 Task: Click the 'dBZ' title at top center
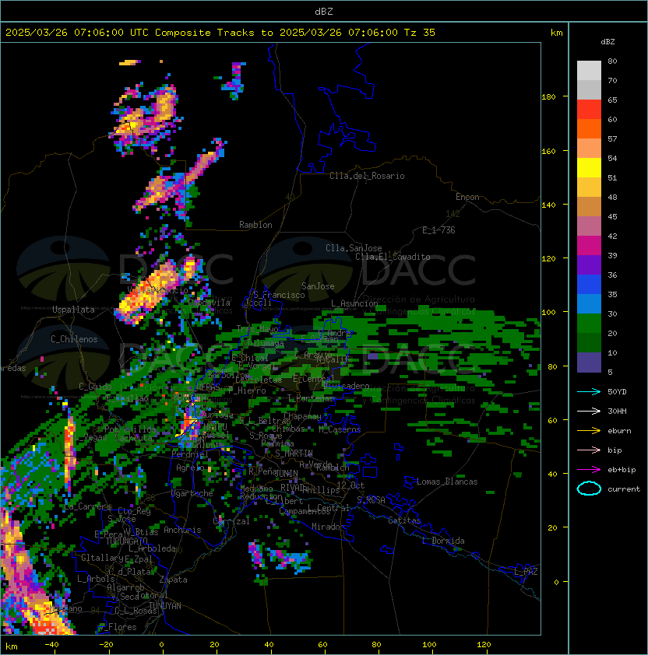click(x=324, y=12)
